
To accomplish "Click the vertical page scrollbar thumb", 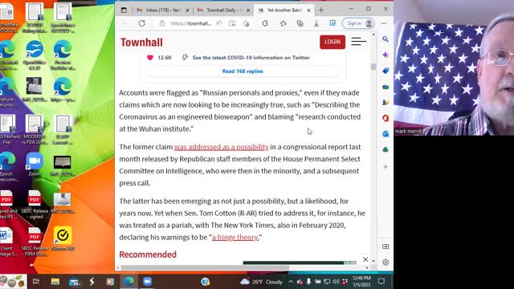I will click(x=373, y=67).
